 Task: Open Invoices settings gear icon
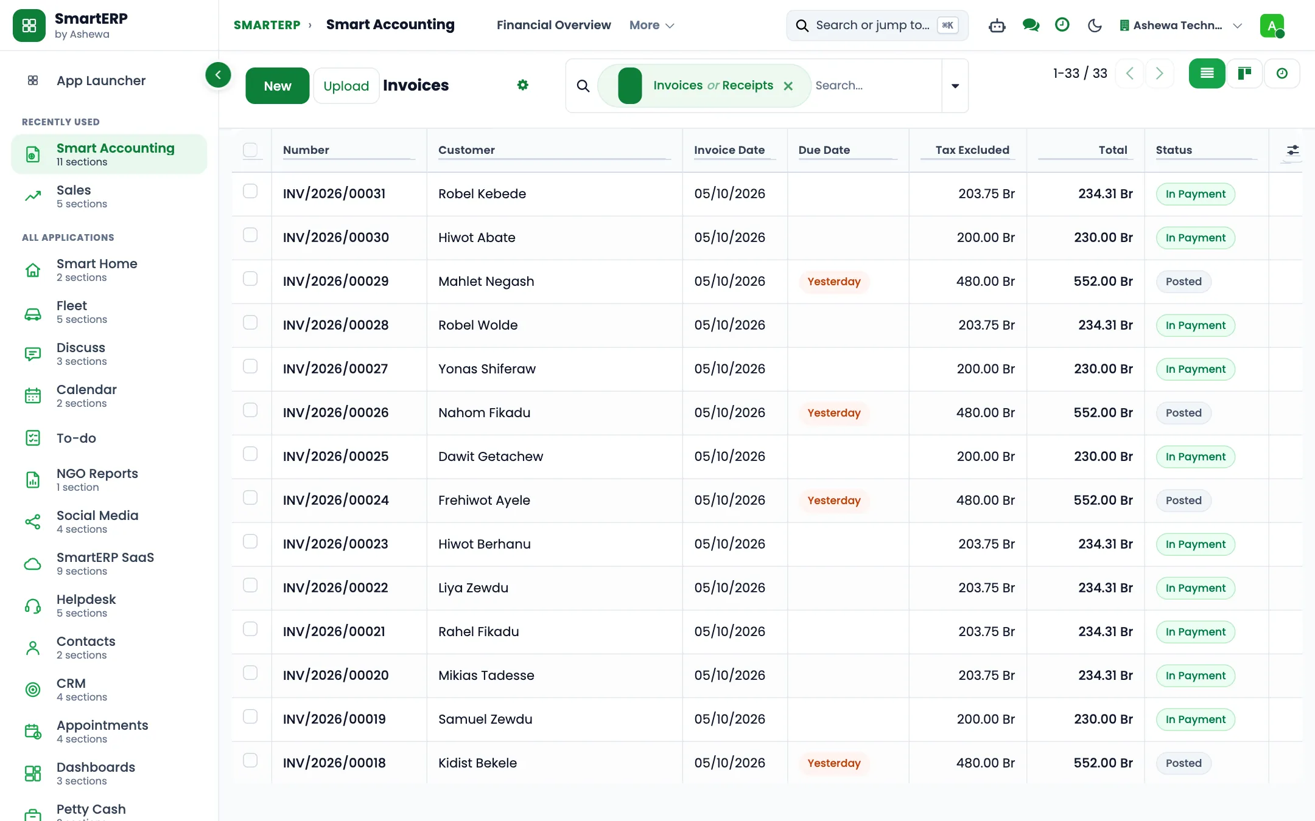coord(522,85)
